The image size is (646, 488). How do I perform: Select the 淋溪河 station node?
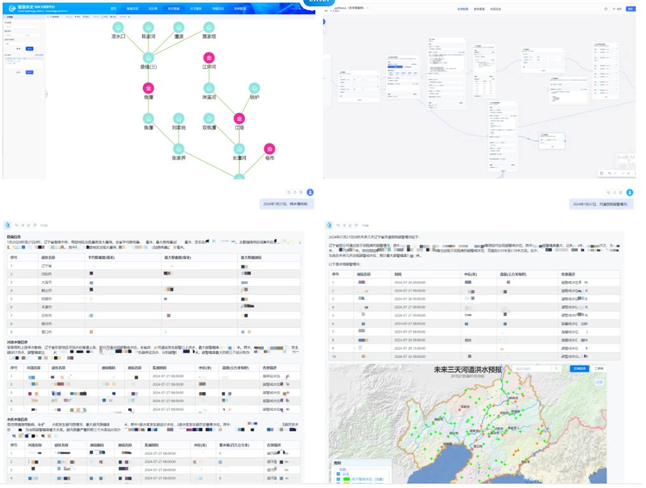point(209,88)
